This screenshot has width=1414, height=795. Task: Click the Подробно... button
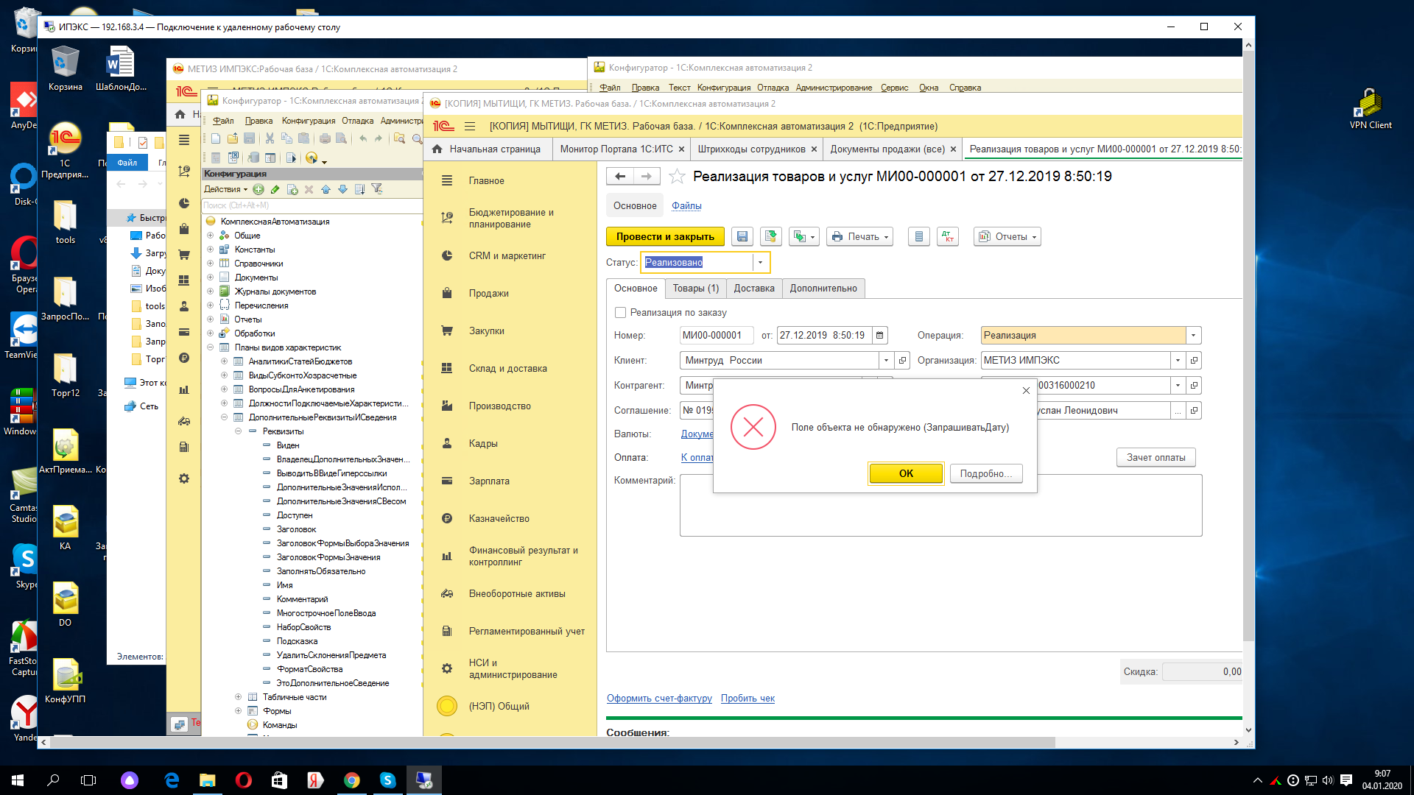pos(985,474)
